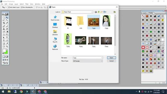Image resolution: width=167 pixels, height=94 pixels.
Task: Apply the No Style swatch in Styles panel
Action: coord(143,16)
